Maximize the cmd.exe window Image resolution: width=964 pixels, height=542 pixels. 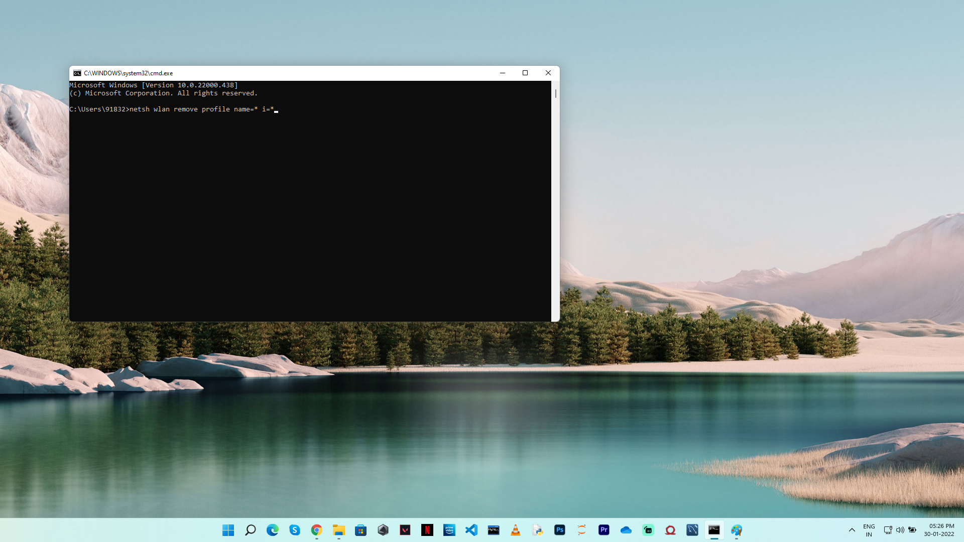(x=525, y=73)
